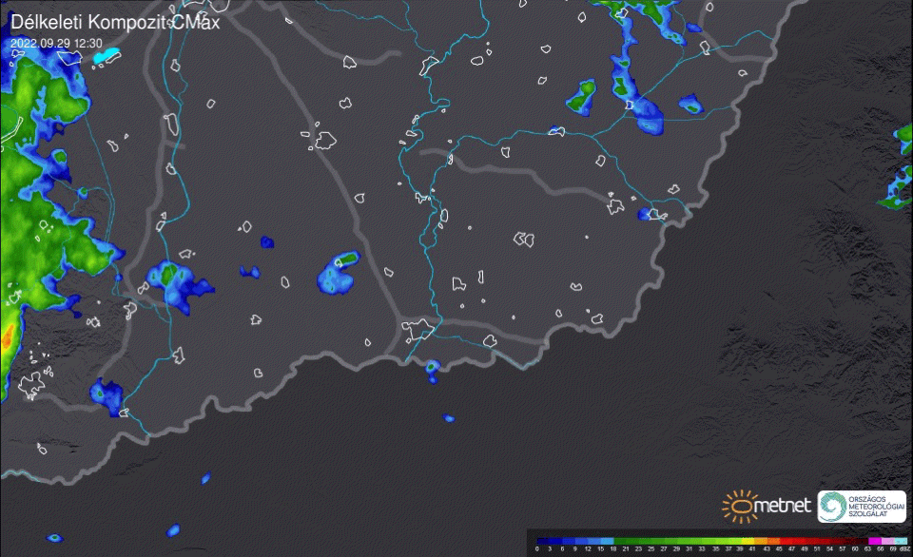The image size is (913, 557).
Task: Select the tiny radar echo in bottom-left corner
Action: point(54,539)
